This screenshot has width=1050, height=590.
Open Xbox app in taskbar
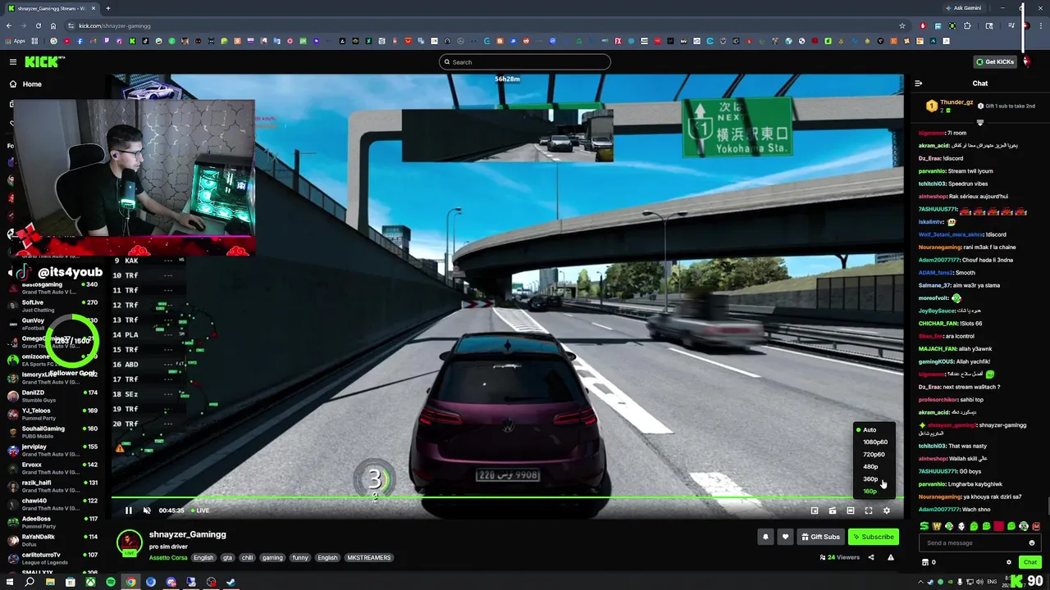(90, 582)
